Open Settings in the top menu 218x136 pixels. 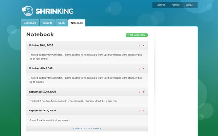click(161, 5)
